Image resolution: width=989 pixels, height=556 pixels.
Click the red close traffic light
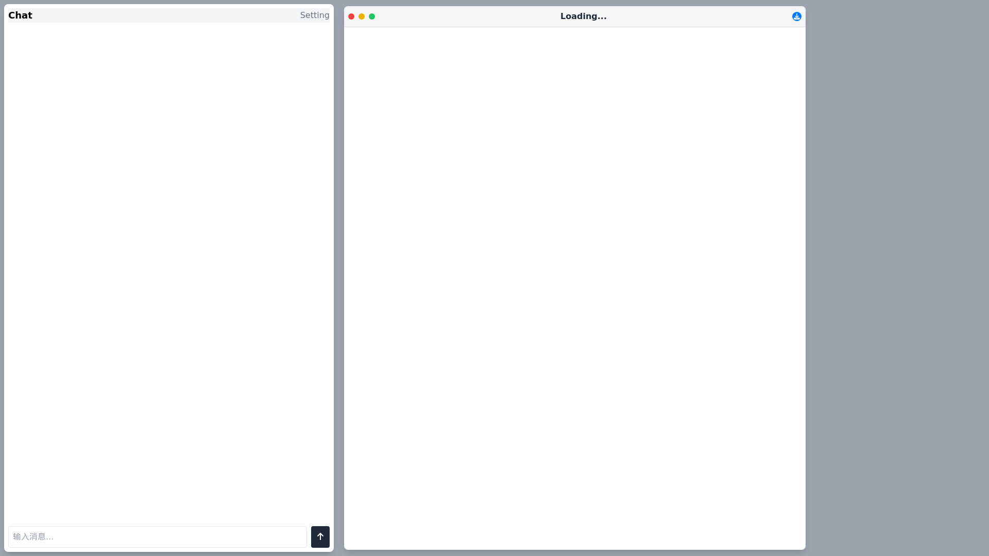click(351, 16)
